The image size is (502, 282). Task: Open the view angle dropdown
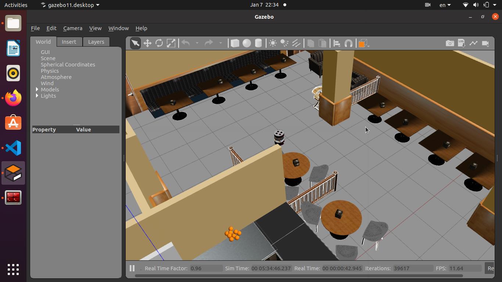[x=363, y=43]
